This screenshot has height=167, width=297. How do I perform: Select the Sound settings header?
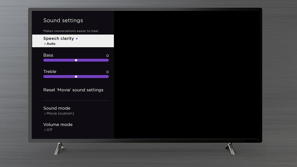tap(63, 20)
